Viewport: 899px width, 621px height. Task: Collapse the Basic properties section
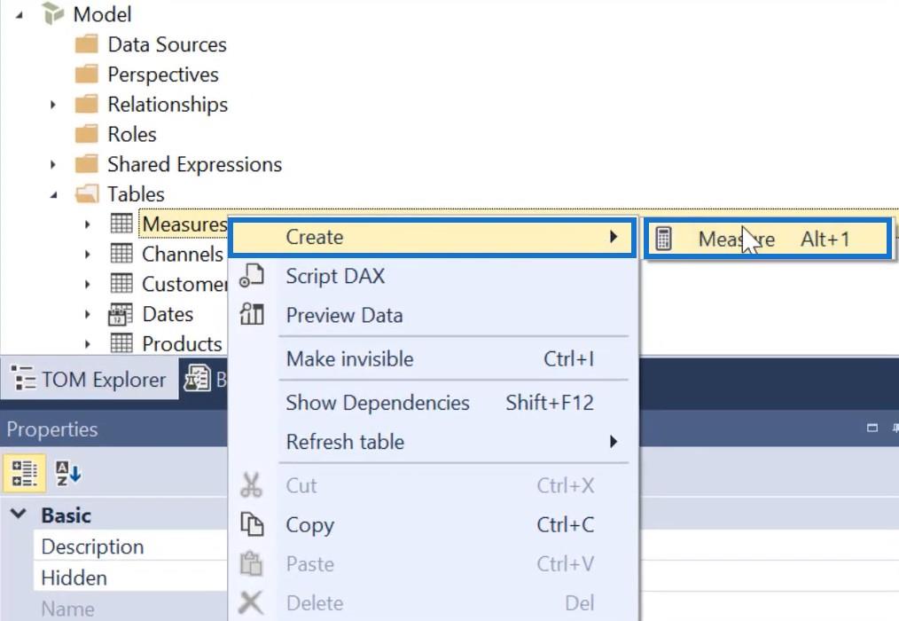coord(19,514)
